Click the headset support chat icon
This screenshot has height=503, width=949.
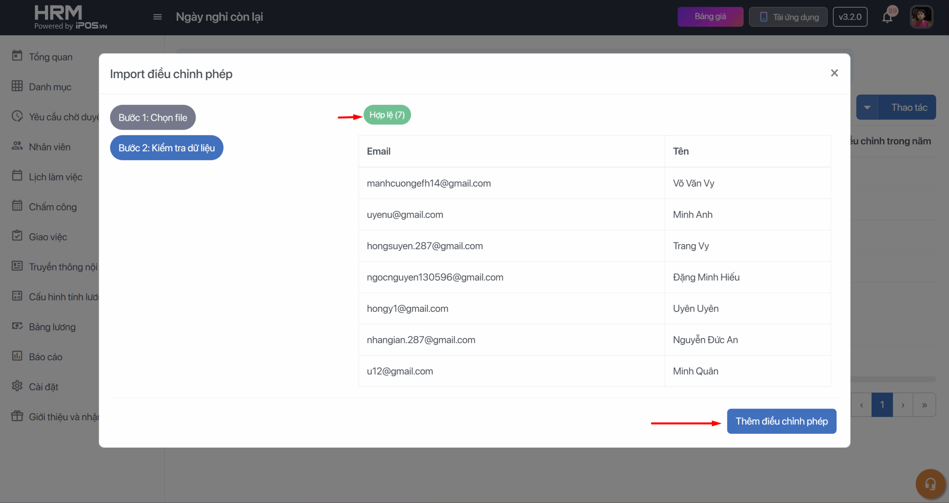pos(930,484)
